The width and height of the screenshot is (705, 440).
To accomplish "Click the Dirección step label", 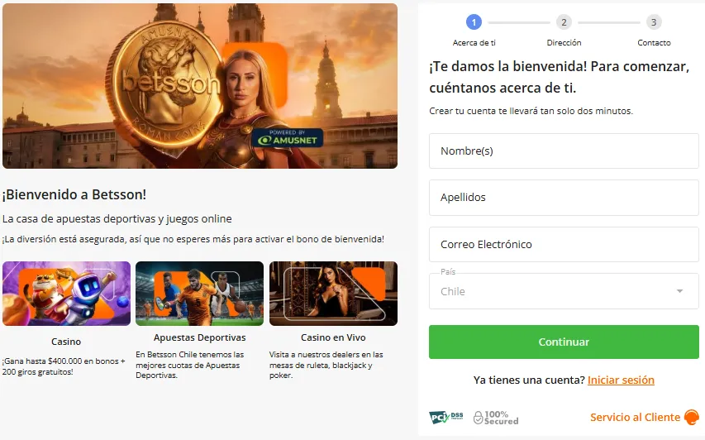I will click(564, 43).
